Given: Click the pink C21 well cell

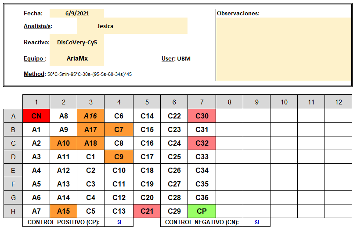Looking at the screenshot, I should tap(147, 211).
